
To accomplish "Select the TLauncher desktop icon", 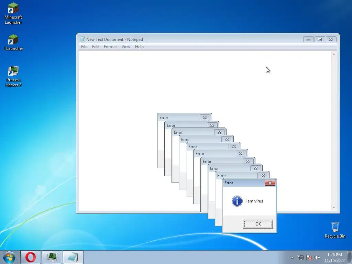I will click(13, 42).
